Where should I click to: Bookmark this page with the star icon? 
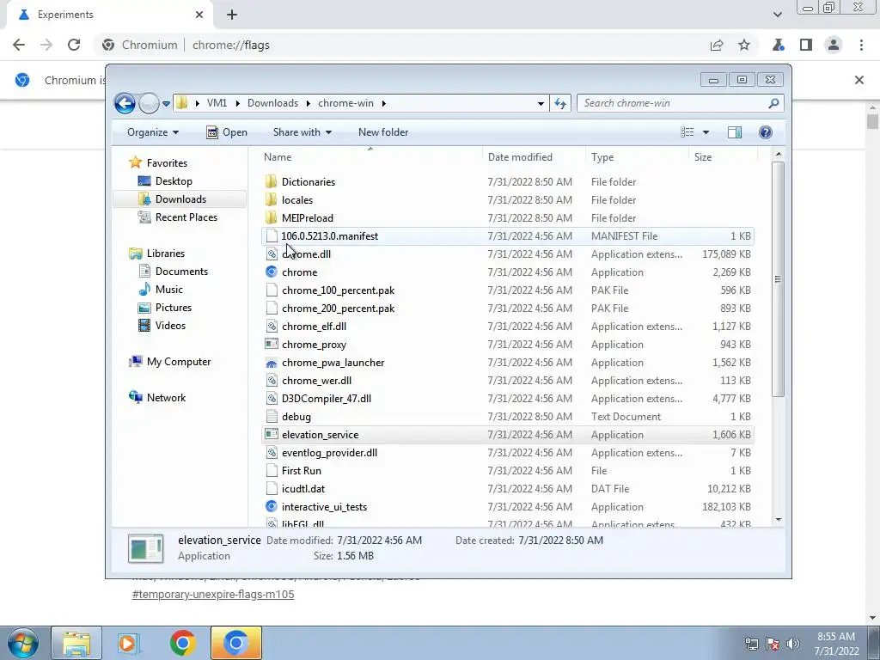pos(744,45)
